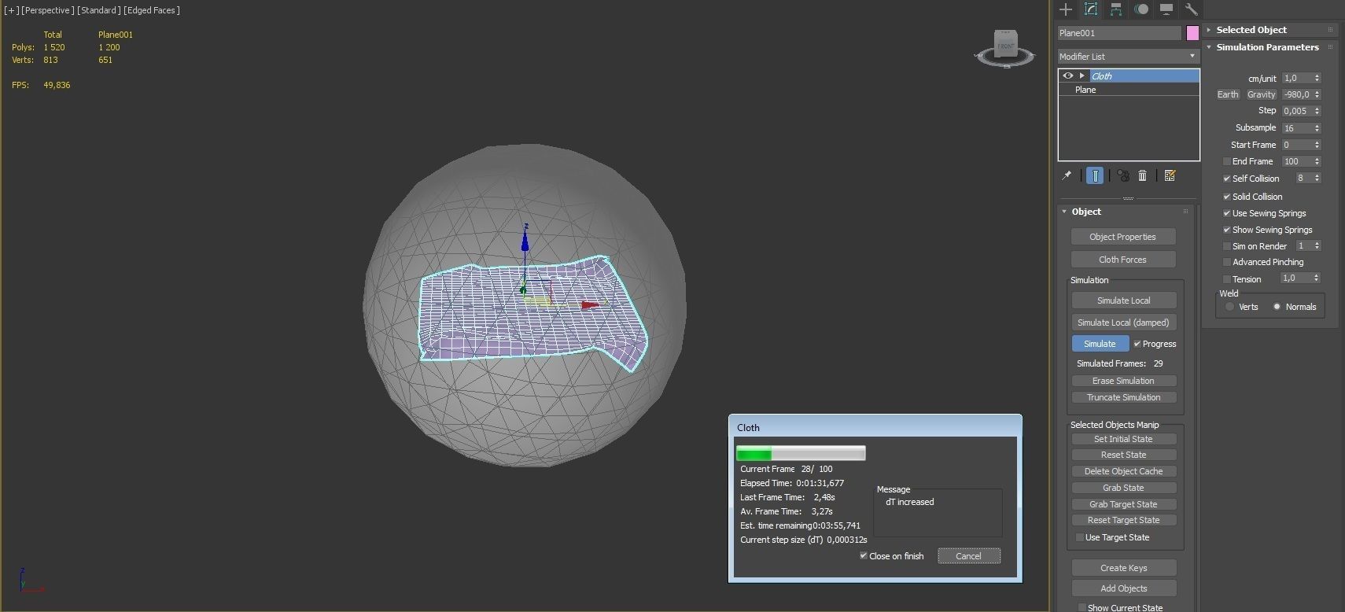
Task: Open the Motion command panel
Action: tap(1141, 9)
